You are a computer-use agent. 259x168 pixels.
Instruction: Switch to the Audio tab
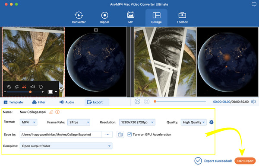coord(67,102)
